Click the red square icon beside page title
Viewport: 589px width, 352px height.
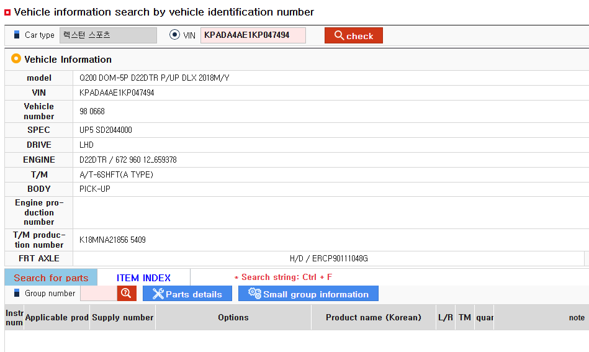(7, 12)
